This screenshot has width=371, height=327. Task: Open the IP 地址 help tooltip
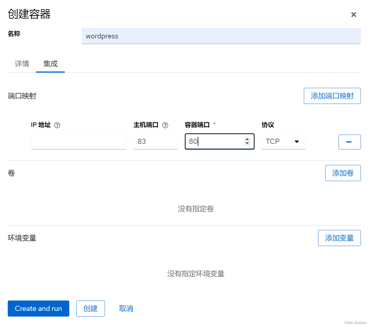pos(57,125)
